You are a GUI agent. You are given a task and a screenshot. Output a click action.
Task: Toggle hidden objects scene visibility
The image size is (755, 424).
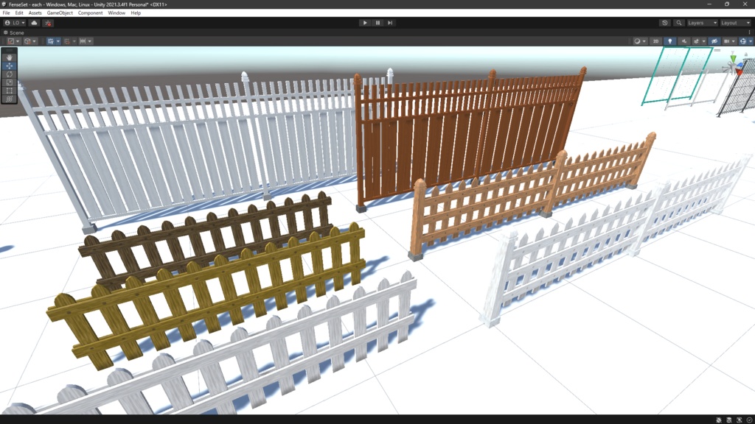[x=714, y=41]
